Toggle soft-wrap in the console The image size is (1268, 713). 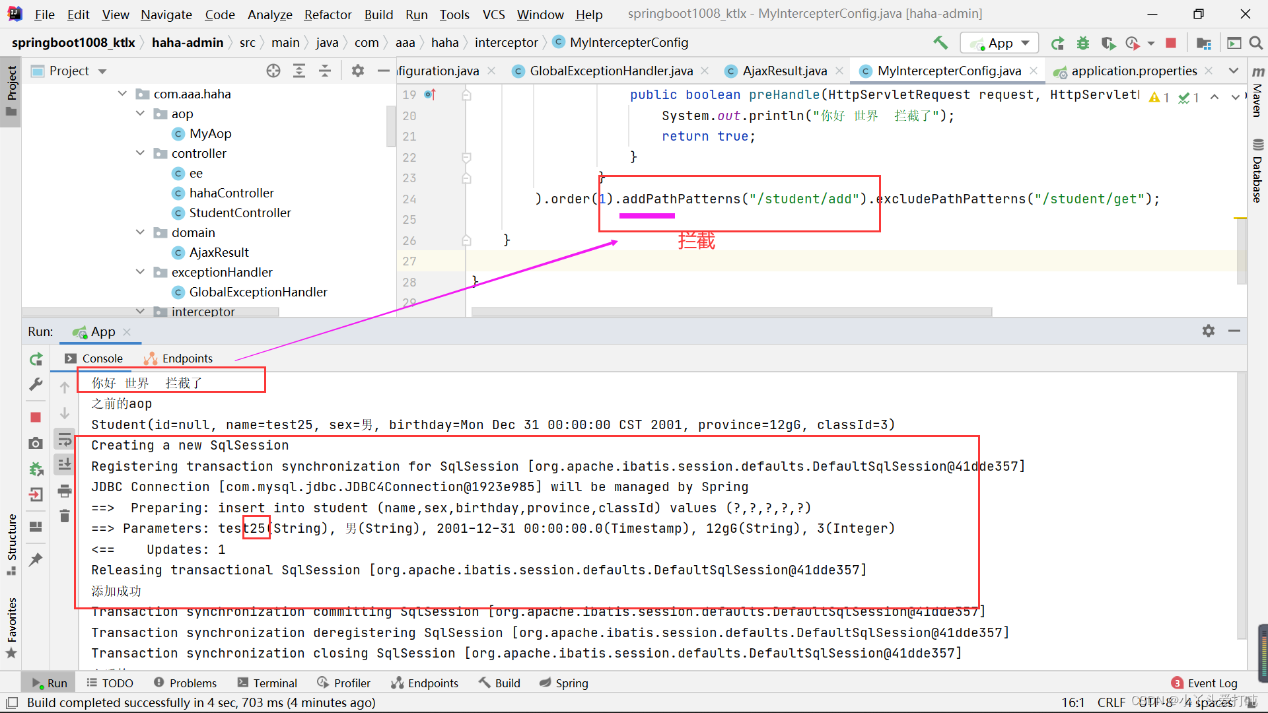65,439
